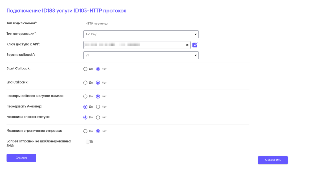Toggle the non-templated SMS sending ban switch
Viewport: 322px width, 173px height.
pyautogui.click(x=90, y=142)
